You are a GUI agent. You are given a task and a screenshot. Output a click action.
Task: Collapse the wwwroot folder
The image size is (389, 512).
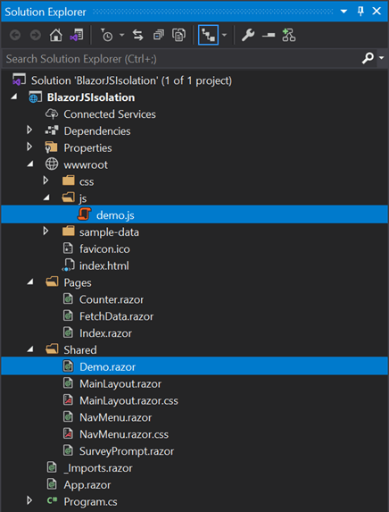click(30, 164)
